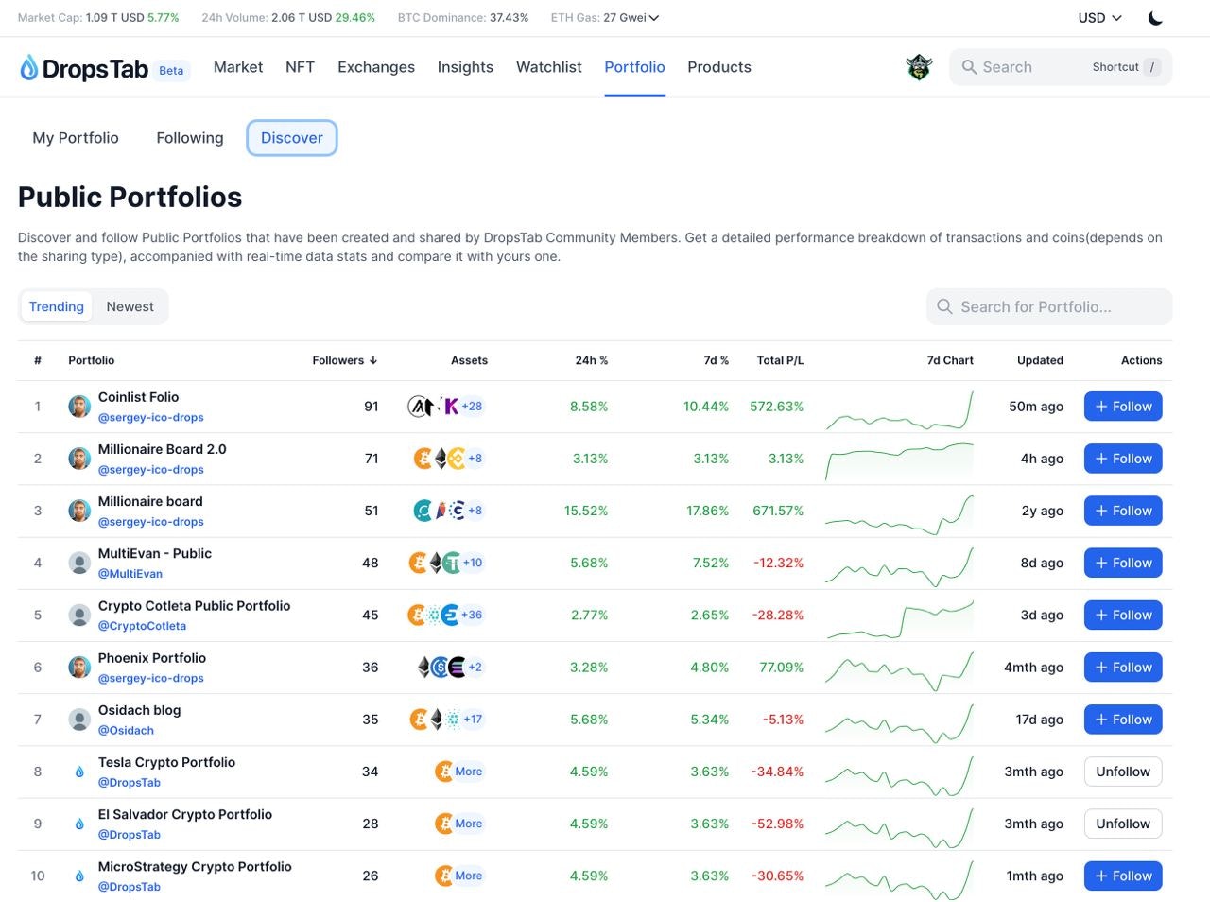Image resolution: width=1210 pixels, height=902 pixels.
Task: Open the Products menu
Action: (x=719, y=67)
